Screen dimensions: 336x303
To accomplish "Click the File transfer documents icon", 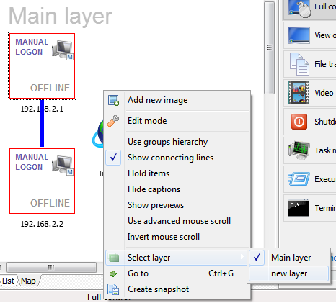I will click(x=299, y=64).
